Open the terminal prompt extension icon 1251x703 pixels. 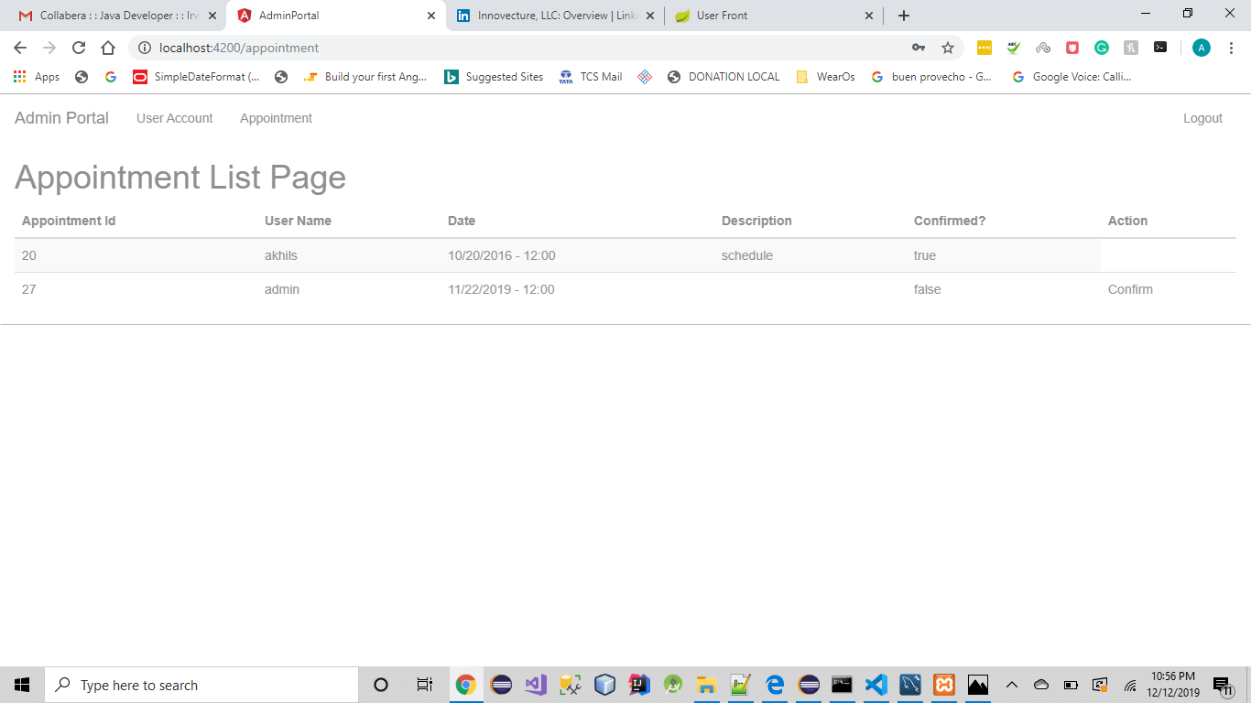coord(1160,48)
